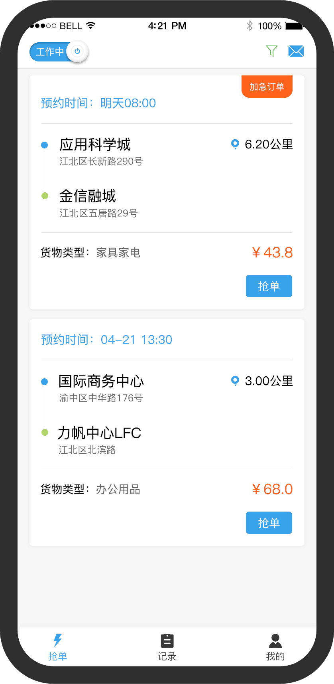Viewport: 334px width, 684px height.
Task: Switch to the 记录 tab label
Action: click(167, 656)
